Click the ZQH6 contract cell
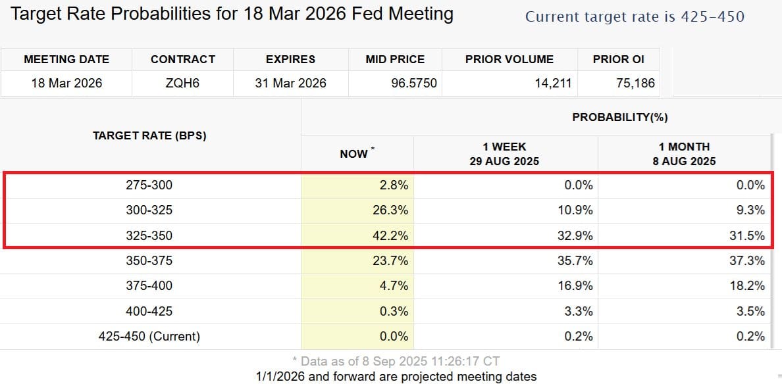 pyautogui.click(x=182, y=83)
